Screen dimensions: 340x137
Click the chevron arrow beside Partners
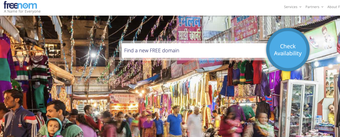click(322, 7)
